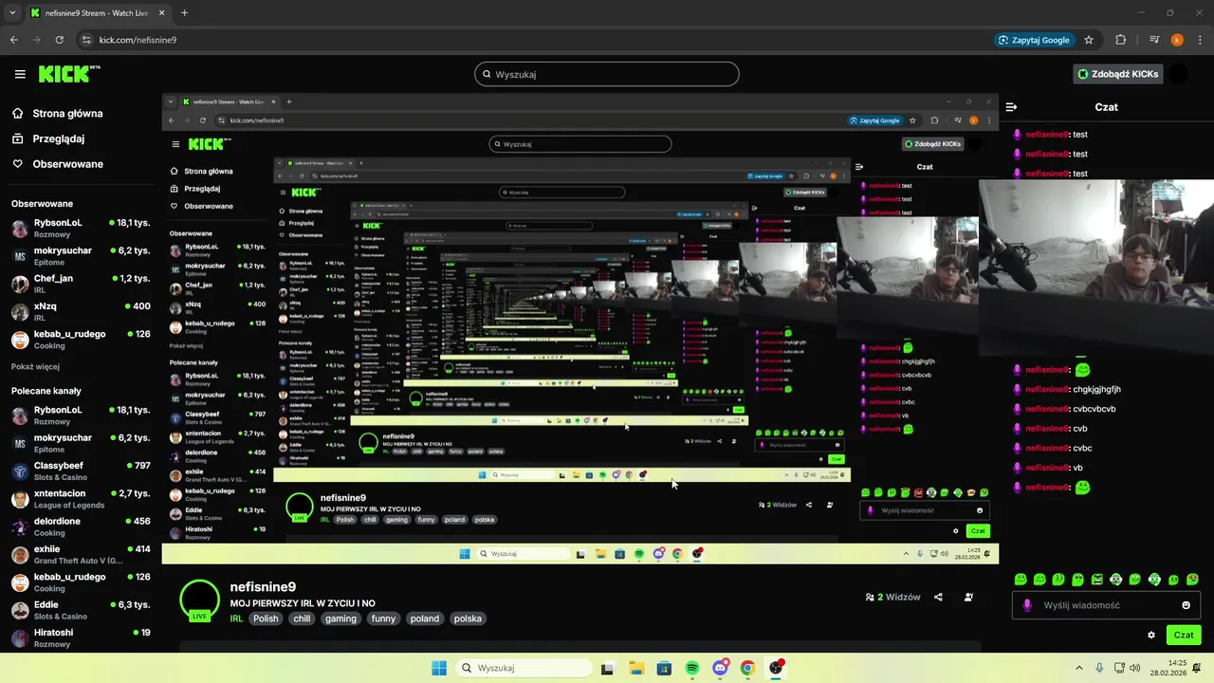The width and height of the screenshot is (1214, 683).
Task: Open site info icon in address bar
Action: [x=86, y=40]
